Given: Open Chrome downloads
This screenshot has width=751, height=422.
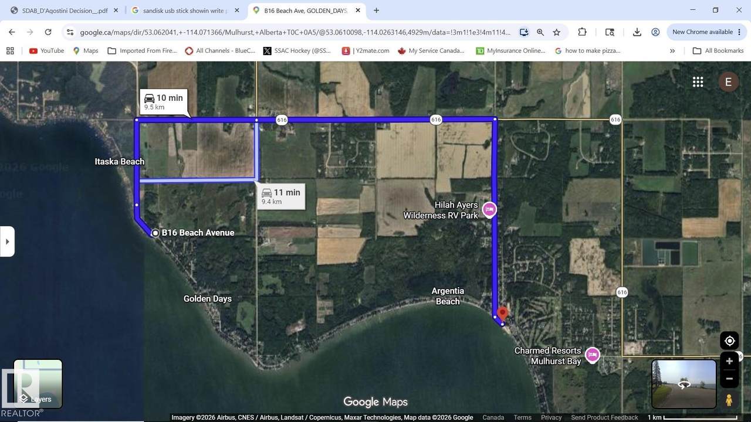Looking at the screenshot, I should point(637,32).
